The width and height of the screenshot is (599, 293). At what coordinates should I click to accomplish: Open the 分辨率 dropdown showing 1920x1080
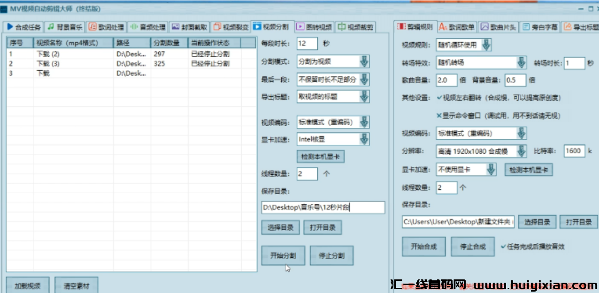pos(521,151)
